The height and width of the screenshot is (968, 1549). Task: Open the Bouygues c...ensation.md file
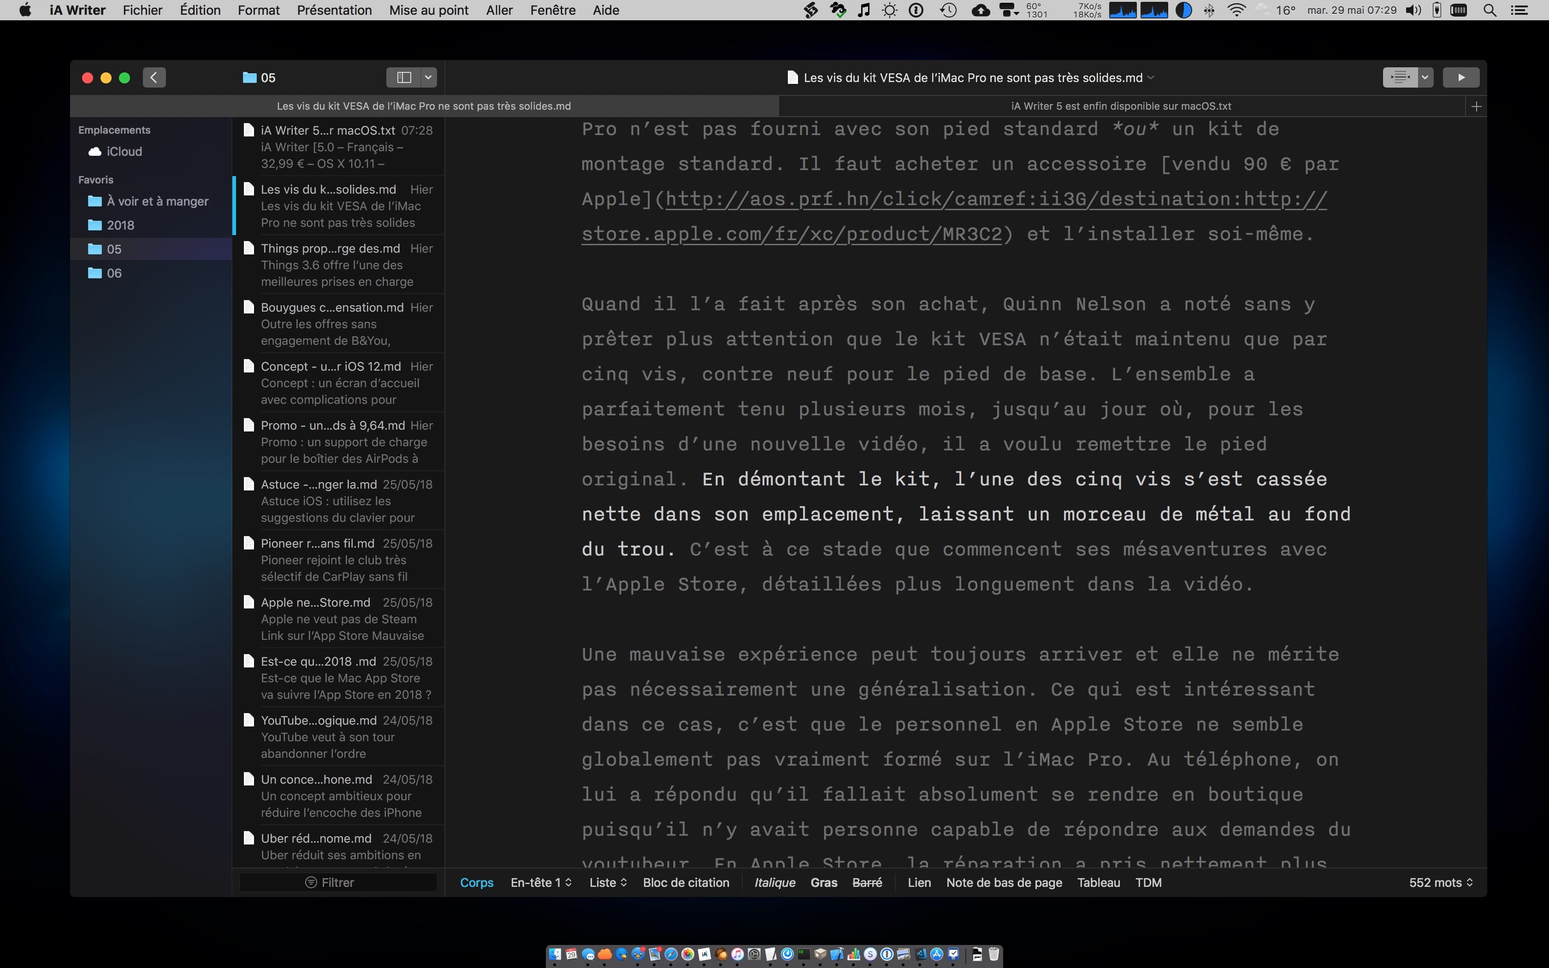point(339,323)
